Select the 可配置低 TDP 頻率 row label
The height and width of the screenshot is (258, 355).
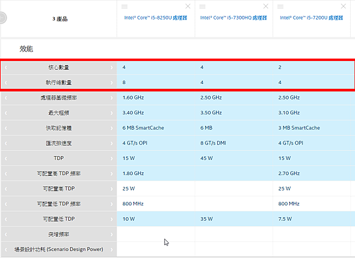tap(59, 204)
